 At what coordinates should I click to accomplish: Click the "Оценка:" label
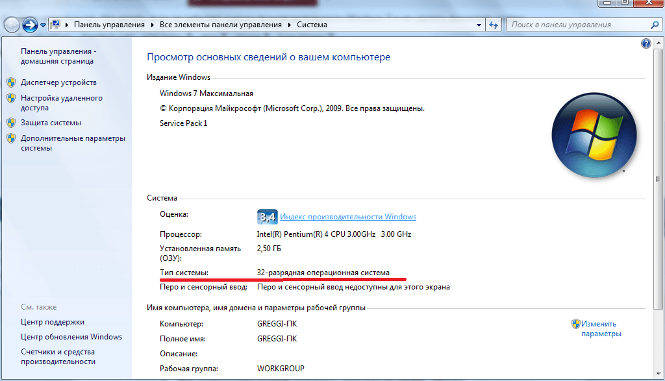[174, 214]
